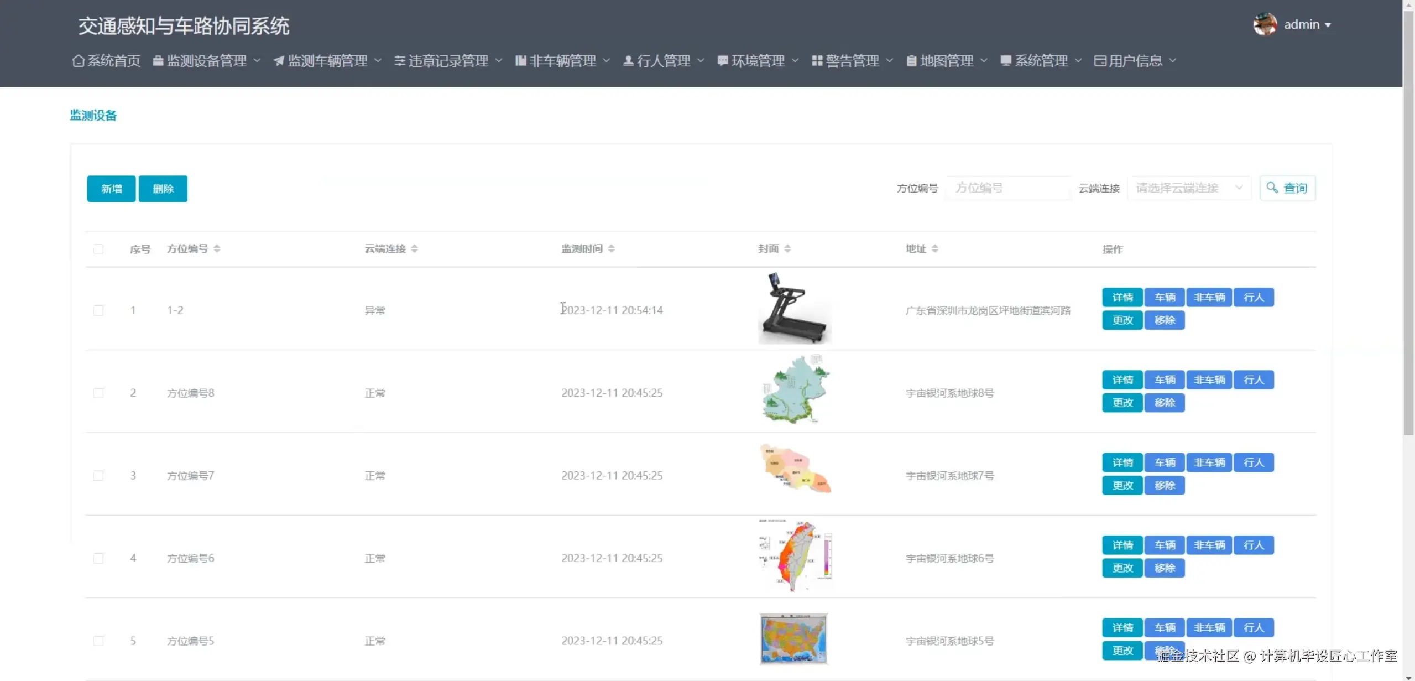Click sort arrows beside 监测时间 header
This screenshot has width=1415, height=681.
click(x=611, y=249)
